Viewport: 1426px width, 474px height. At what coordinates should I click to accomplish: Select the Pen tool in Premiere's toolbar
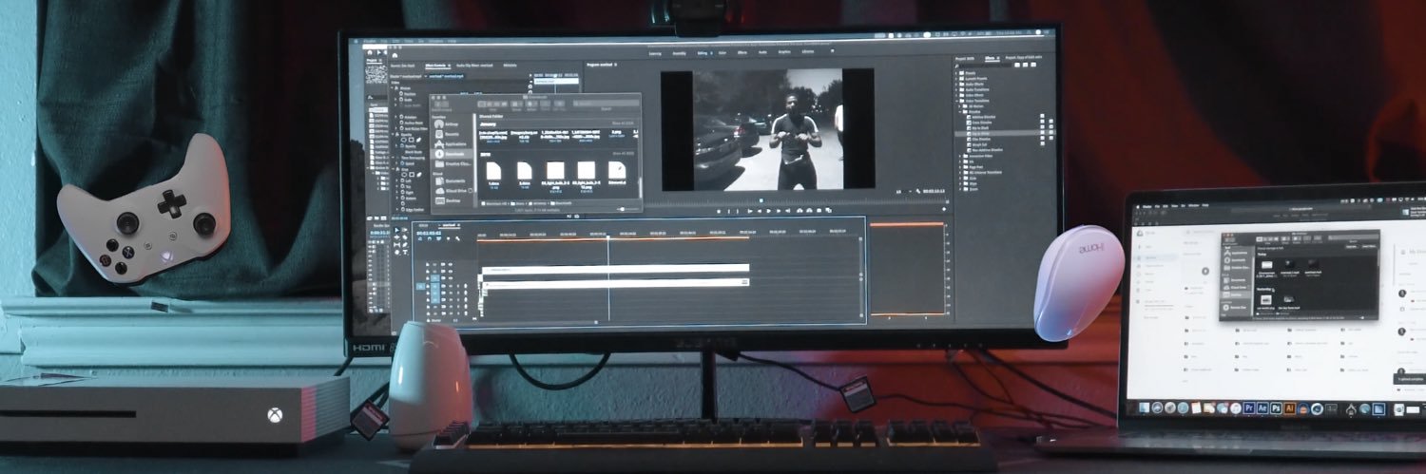pos(405,245)
